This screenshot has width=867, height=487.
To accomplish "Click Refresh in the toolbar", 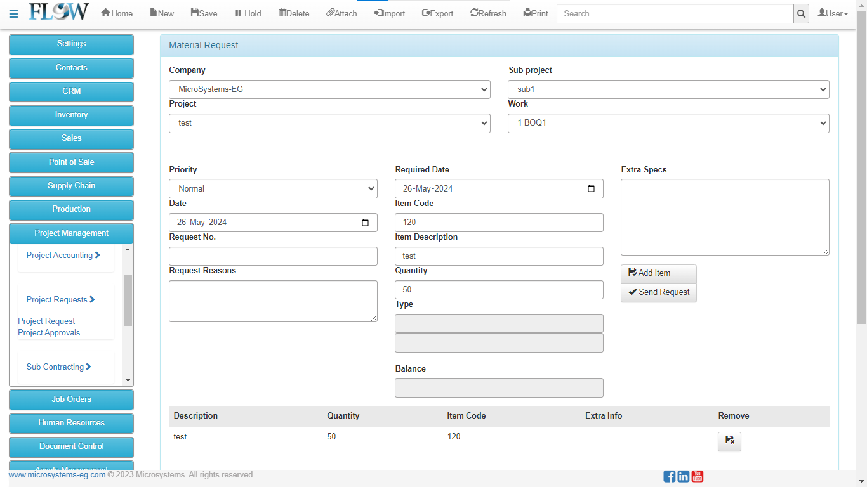I will coord(488,13).
